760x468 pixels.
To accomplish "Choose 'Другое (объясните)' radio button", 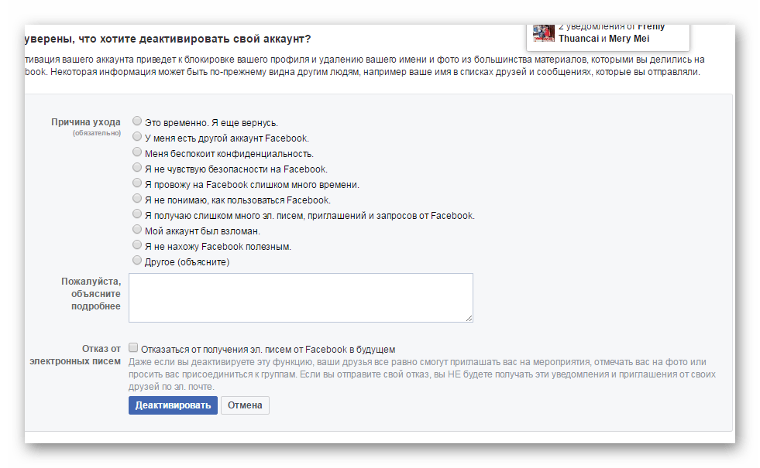I will coord(137,261).
